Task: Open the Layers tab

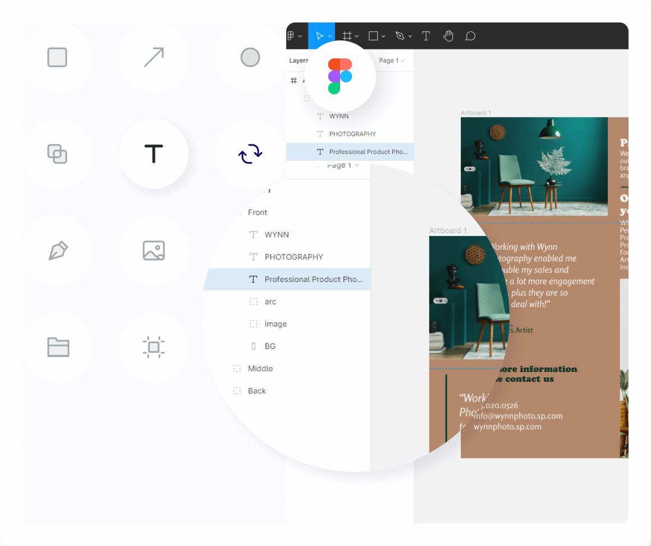Action: (x=299, y=61)
